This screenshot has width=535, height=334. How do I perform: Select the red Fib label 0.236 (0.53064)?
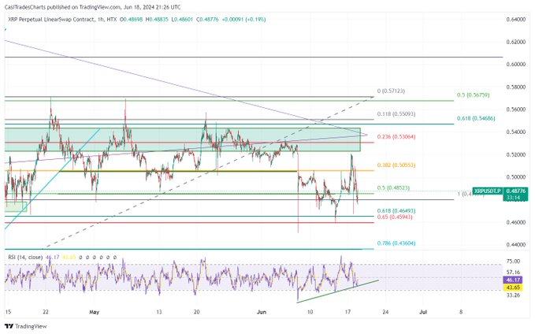pos(396,137)
